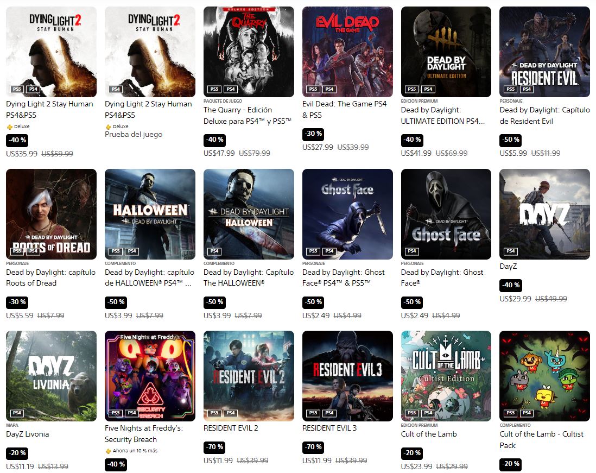
Task: Click the Evil Dead: The Game cover image
Action: click(347, 52)
